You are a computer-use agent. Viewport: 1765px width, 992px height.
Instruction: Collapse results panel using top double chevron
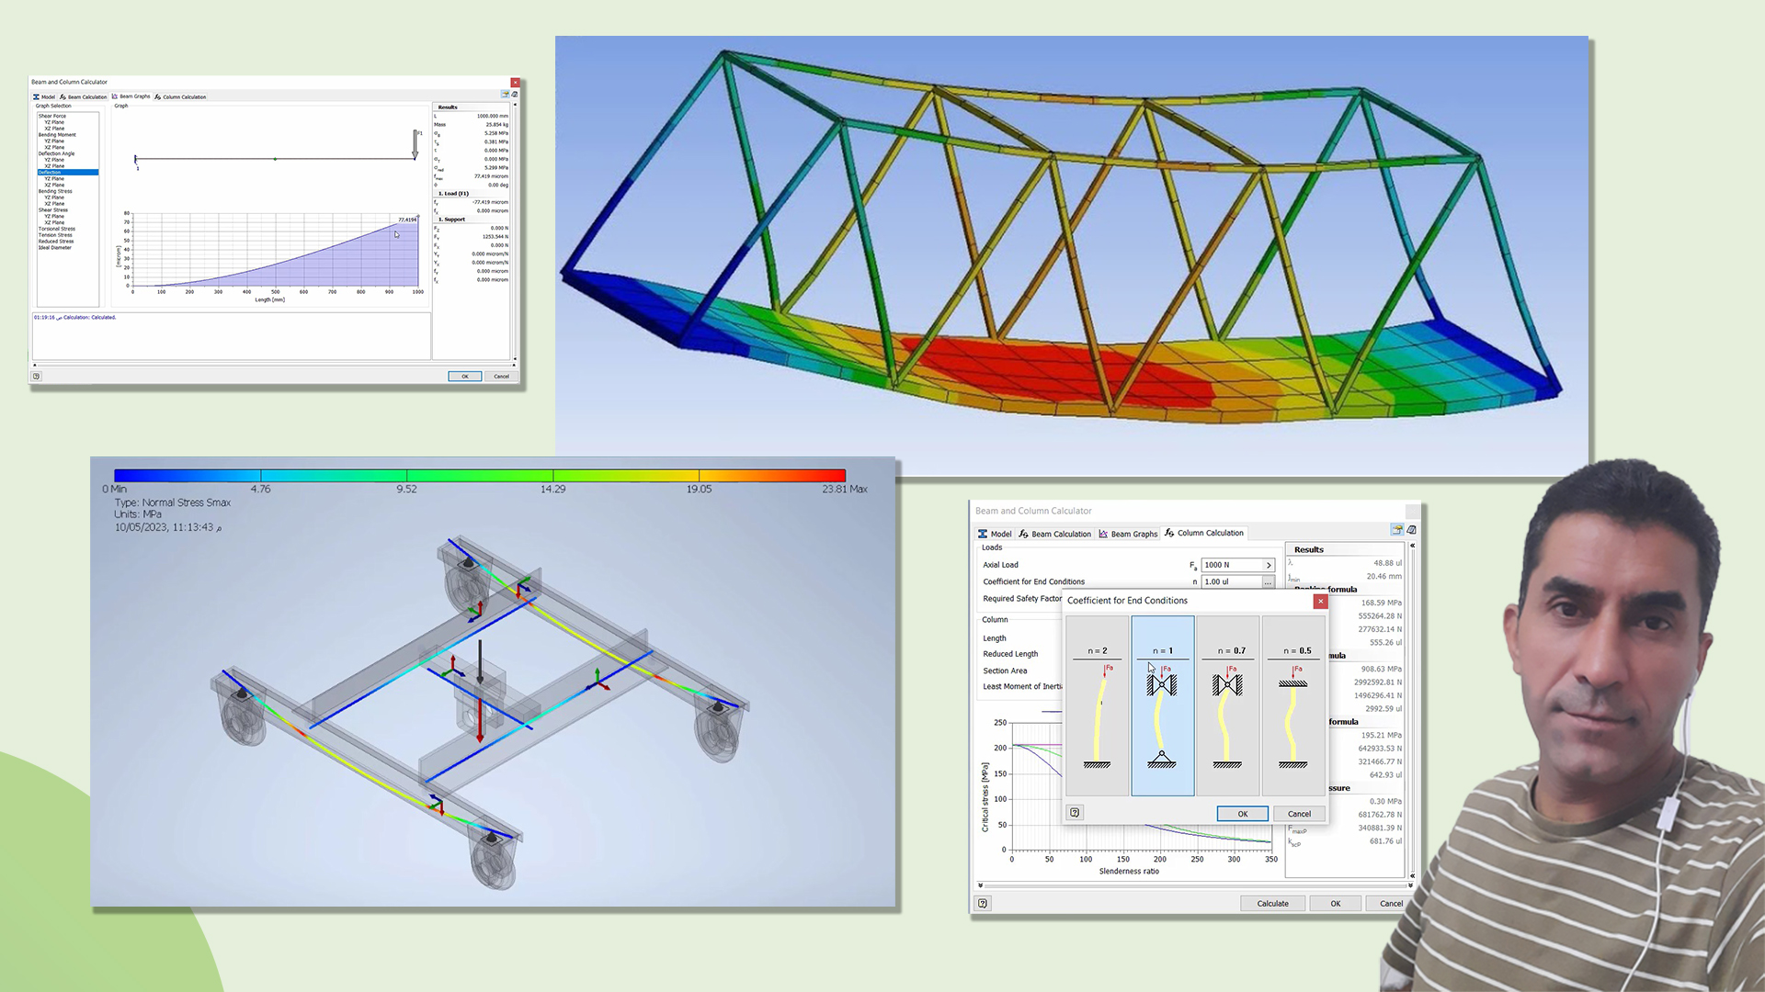1412,546
